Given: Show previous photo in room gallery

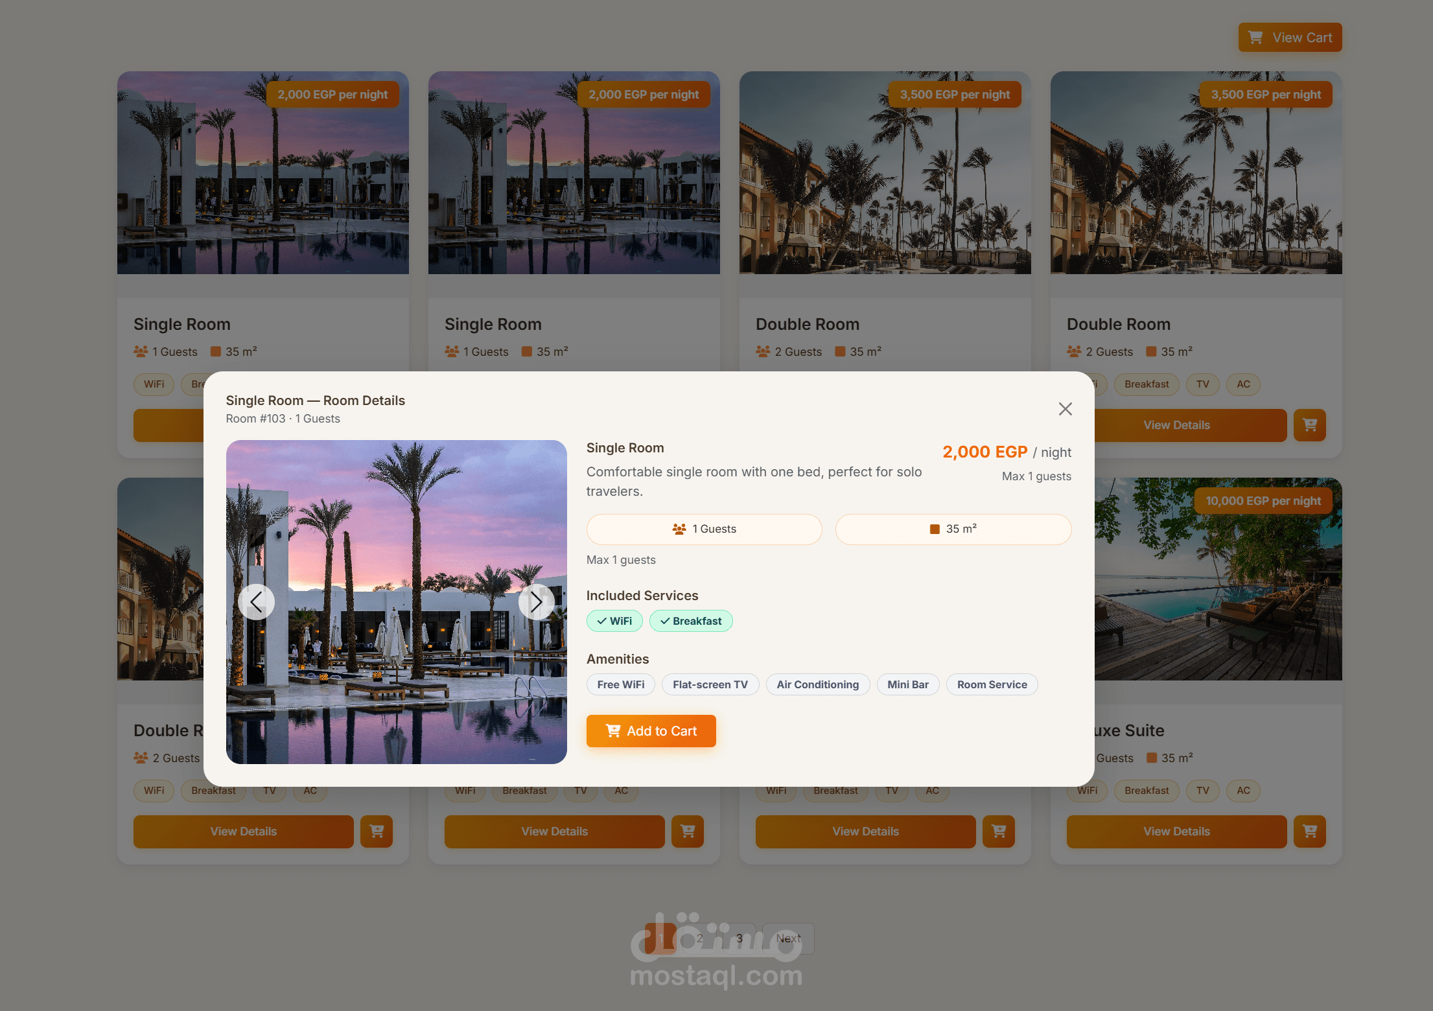Looking at the screenshot, I should point(256,602).
